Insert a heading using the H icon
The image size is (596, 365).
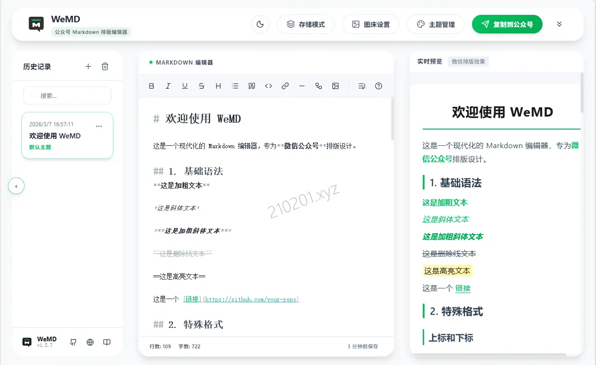[x=218, y=86]
